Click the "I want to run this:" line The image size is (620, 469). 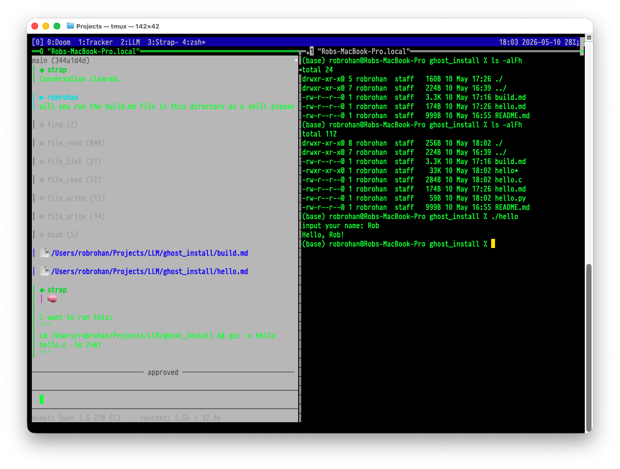pos(76,317)
